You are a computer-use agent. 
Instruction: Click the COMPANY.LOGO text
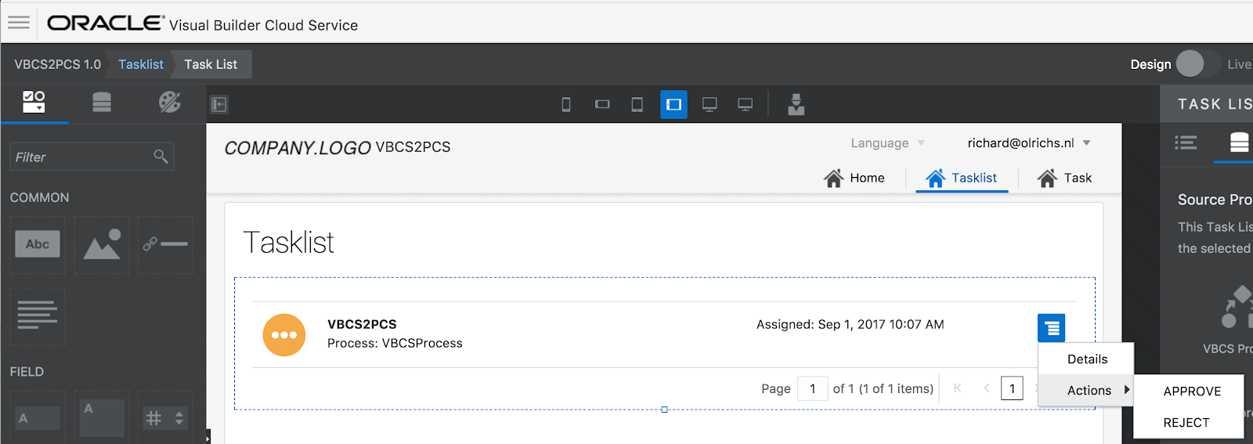click(298, 148)
